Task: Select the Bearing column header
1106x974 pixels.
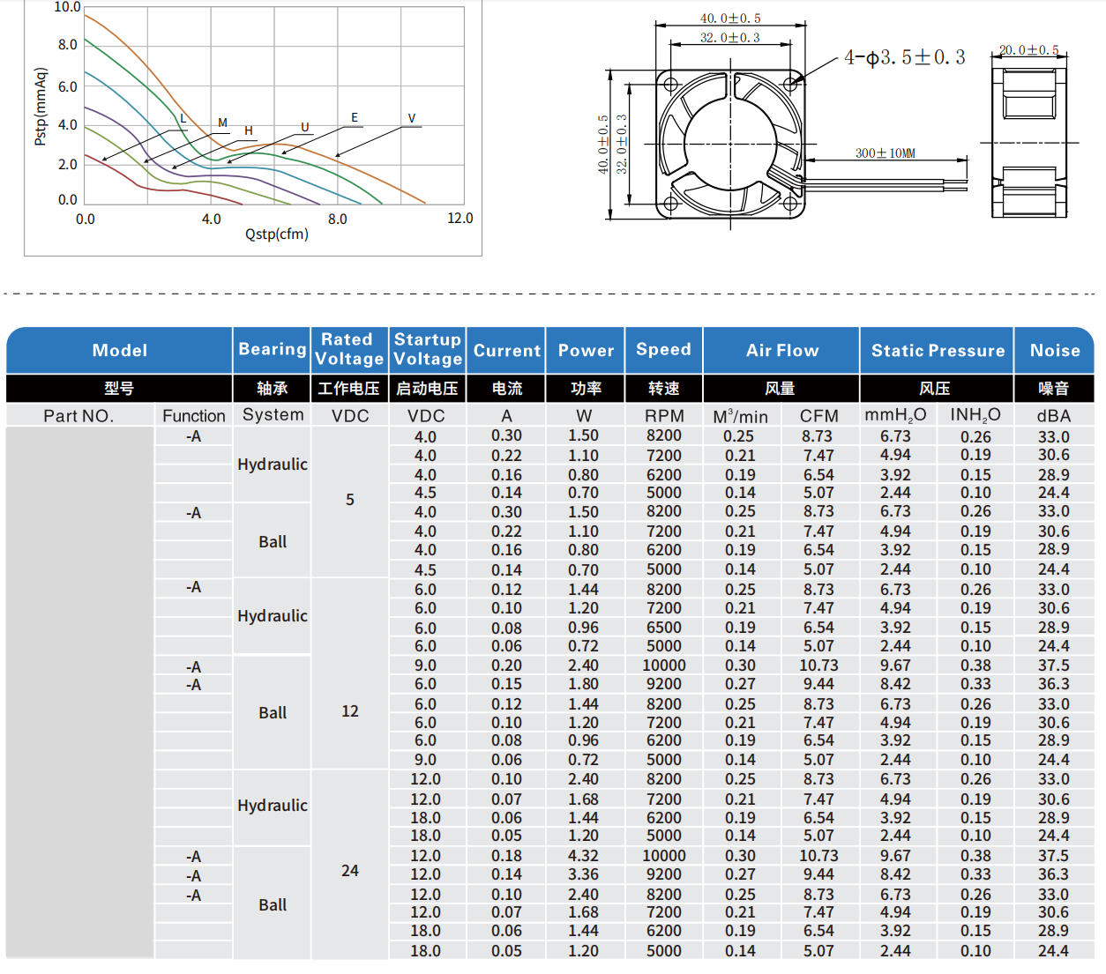Action: click(272, 349)
